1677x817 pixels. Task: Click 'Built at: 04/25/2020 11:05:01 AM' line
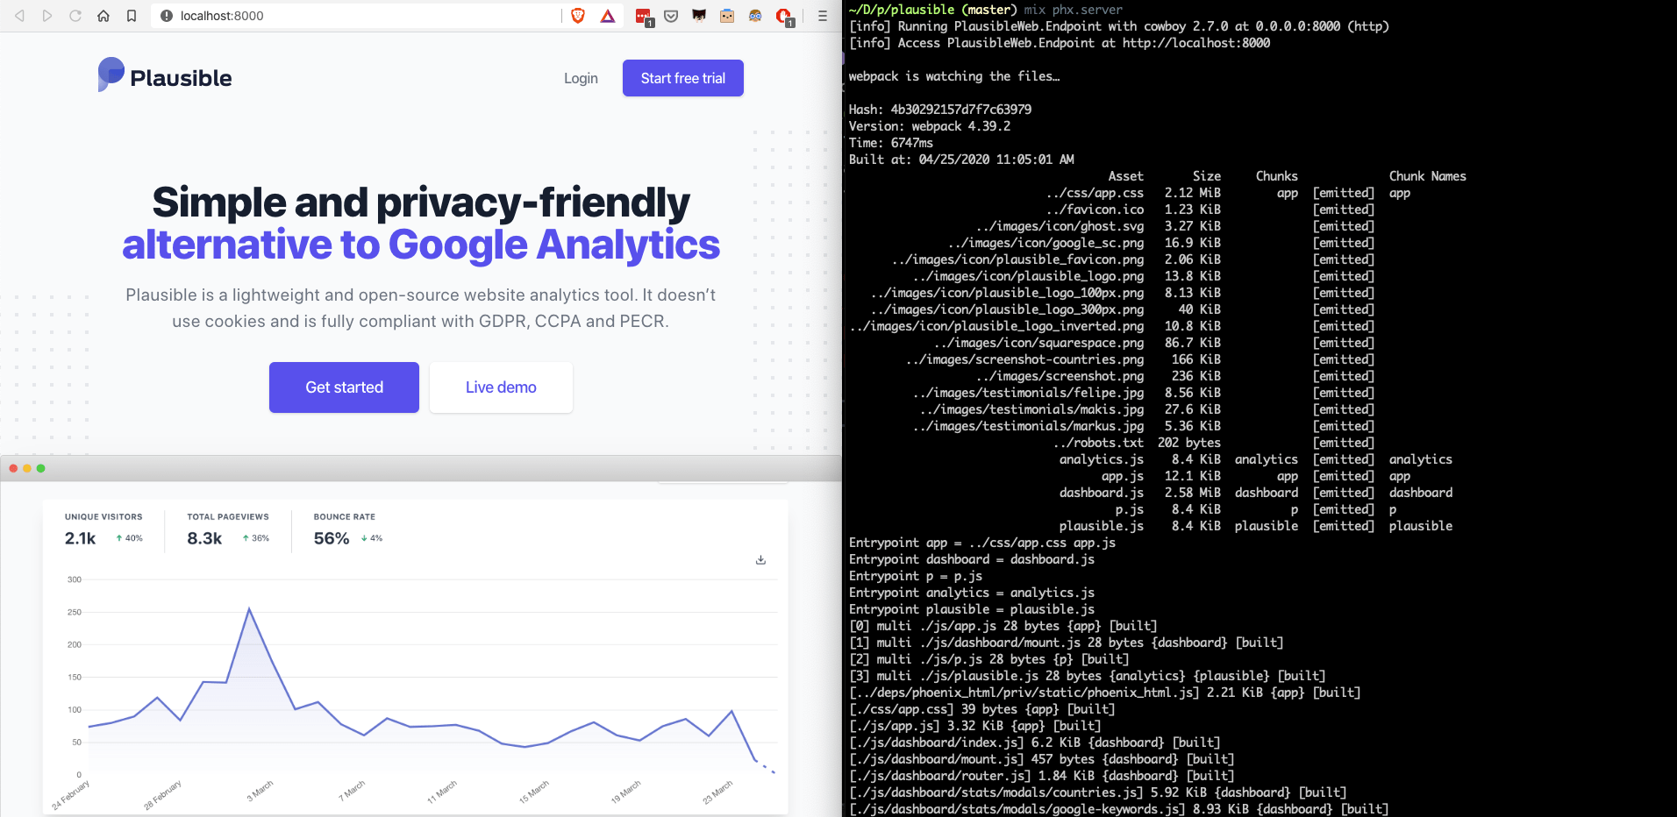click(961, 160)
